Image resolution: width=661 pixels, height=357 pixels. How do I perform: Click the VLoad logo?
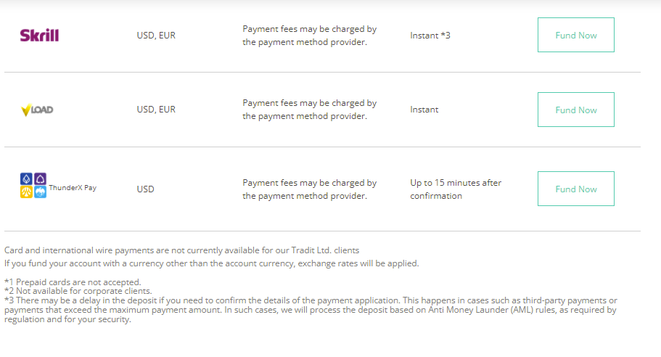coord(37,110)
